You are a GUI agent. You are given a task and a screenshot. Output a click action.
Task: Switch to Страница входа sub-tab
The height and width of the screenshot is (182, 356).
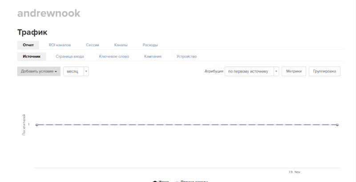(69, 57)
